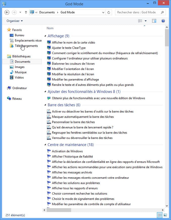
Task: Open the recent locations dropdown arrow
Action: click(x=20, y=12)
